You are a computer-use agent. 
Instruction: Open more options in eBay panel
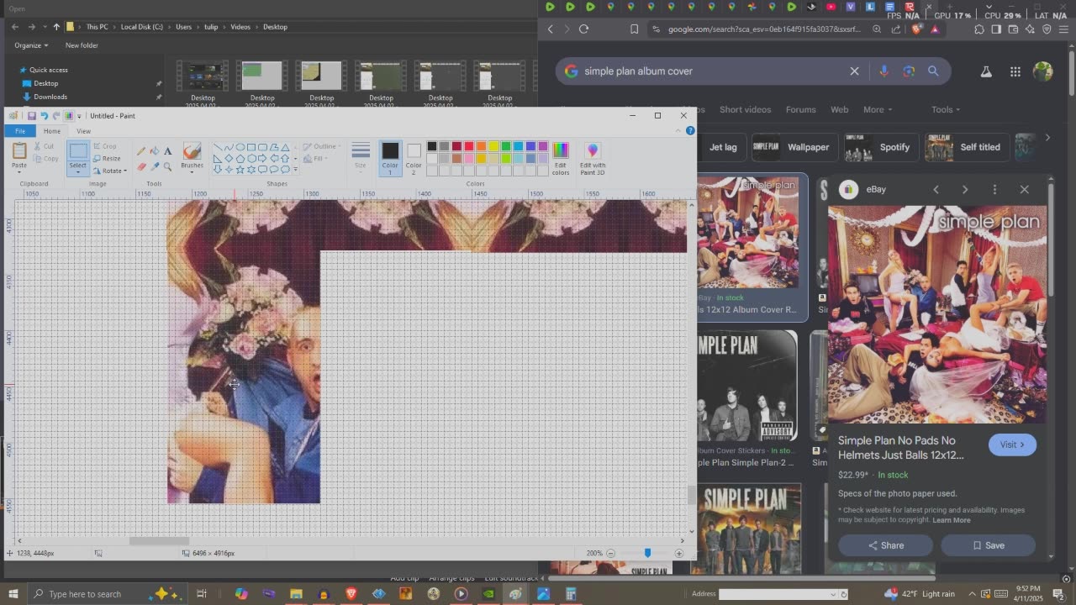pos(994,189)
